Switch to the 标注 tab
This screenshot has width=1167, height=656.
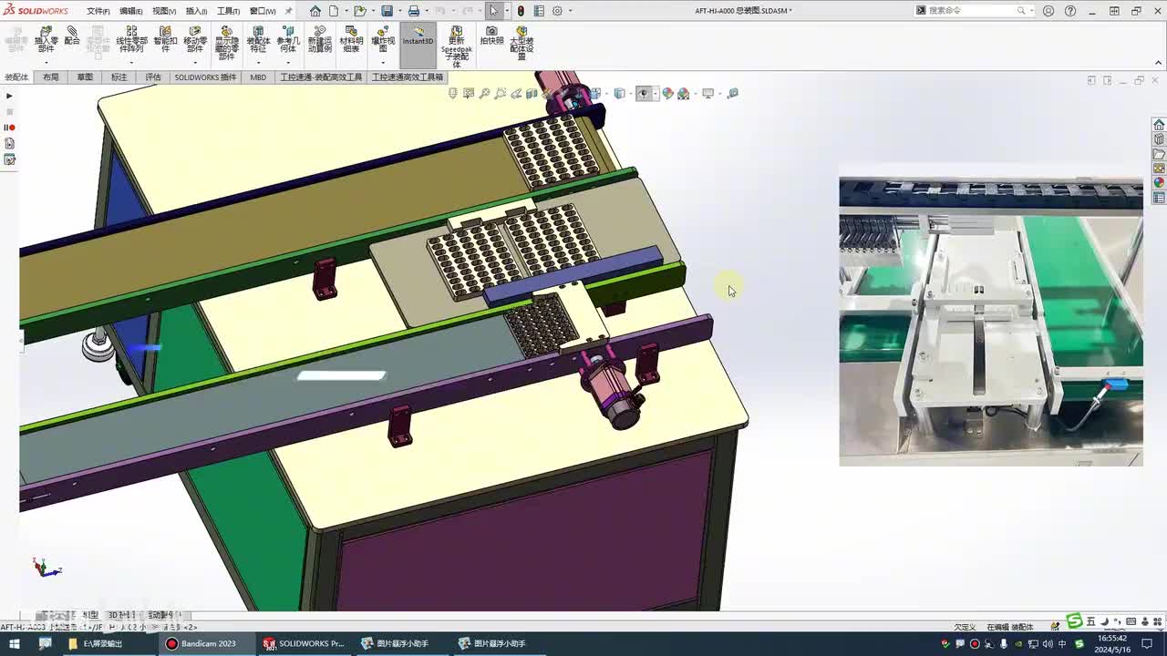119,77
